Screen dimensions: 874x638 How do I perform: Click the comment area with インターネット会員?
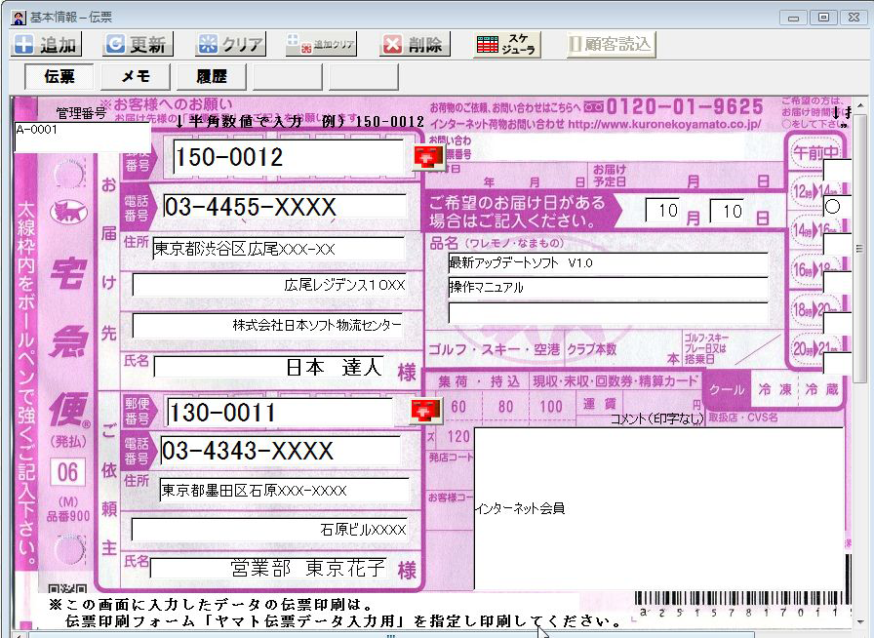[x=658, y=508]
